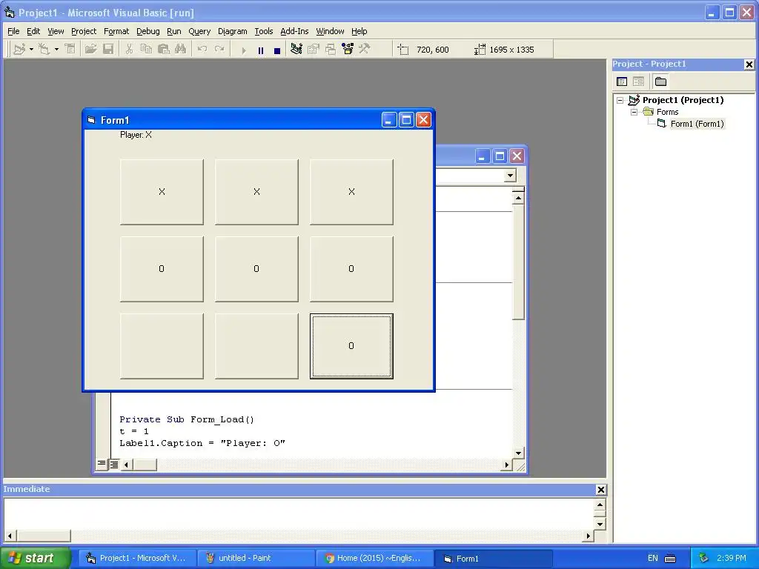Click the empty bottom-left game button
Image resolution: width=759 pixels, height=569 pixels.
162,345
